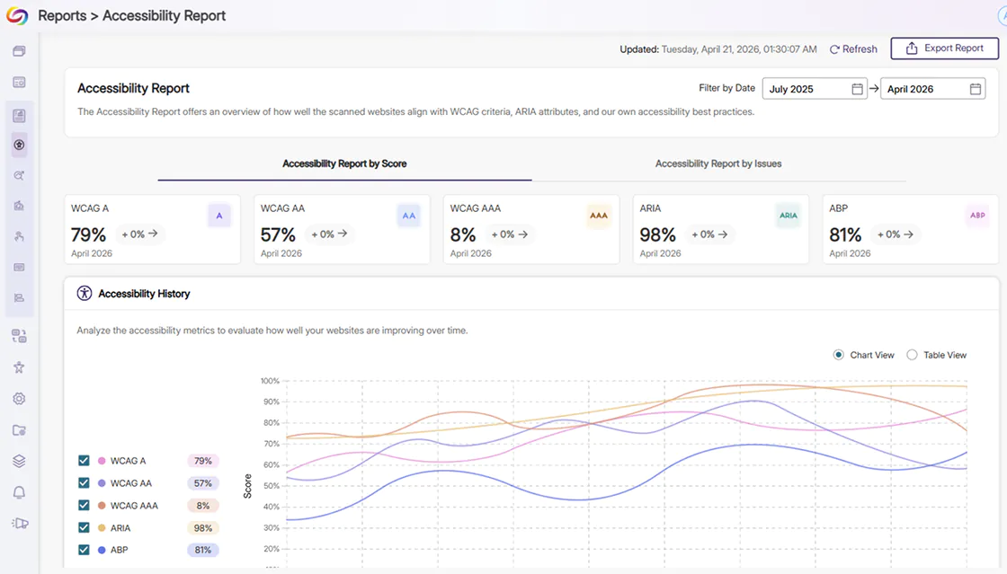Uncheck the WCAG A legend checkbox

coord(84,461)
